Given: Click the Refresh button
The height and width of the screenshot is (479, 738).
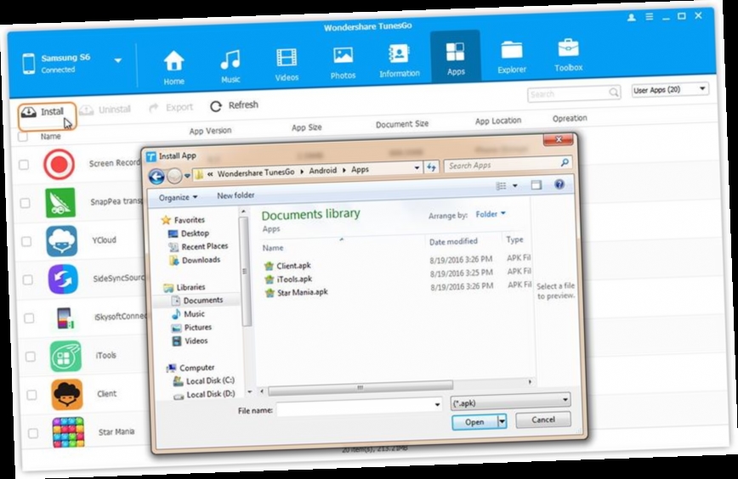Looking at the screenshot, I should pyautogui.click(x=235, y=105).
